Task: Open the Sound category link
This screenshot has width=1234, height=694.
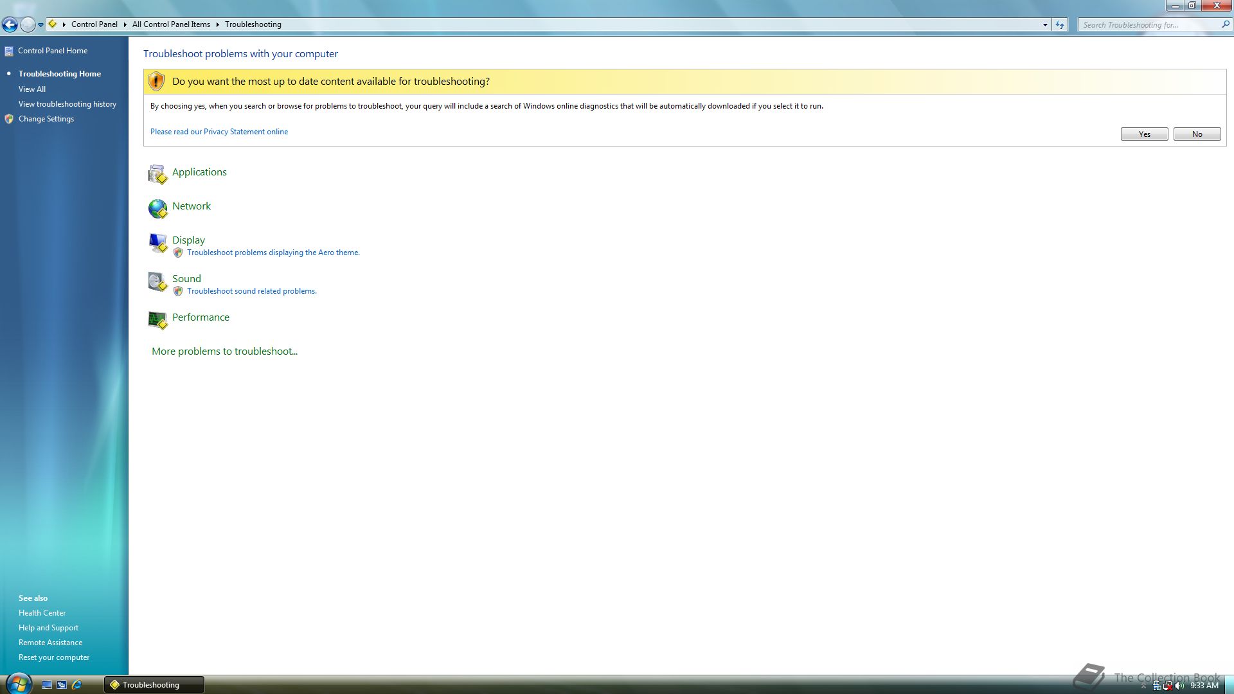Action: point(186,279)
